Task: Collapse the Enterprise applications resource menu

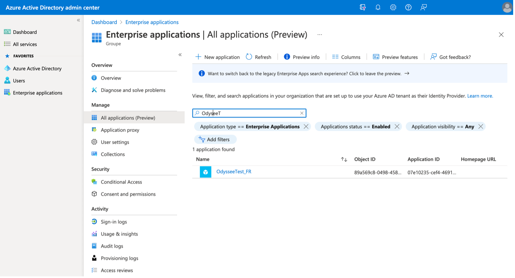Action: 180,55
